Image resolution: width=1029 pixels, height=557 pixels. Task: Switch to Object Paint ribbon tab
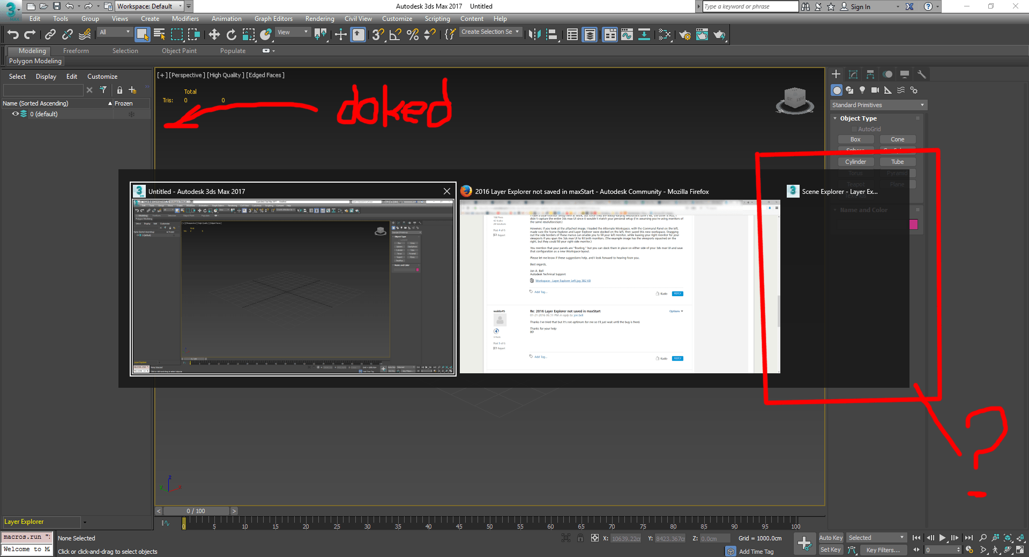click(179, 51)
